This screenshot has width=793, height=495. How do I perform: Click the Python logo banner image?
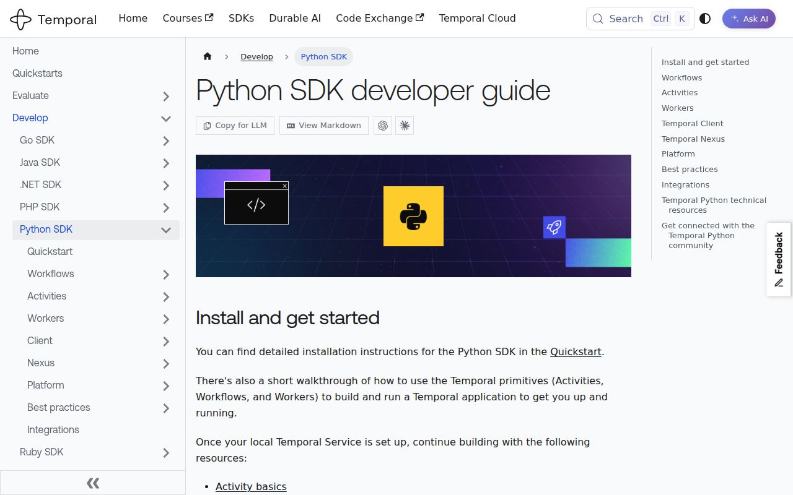tap(413, 216)
